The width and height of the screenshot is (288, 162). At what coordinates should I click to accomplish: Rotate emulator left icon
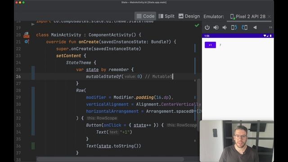pos(234,27)
